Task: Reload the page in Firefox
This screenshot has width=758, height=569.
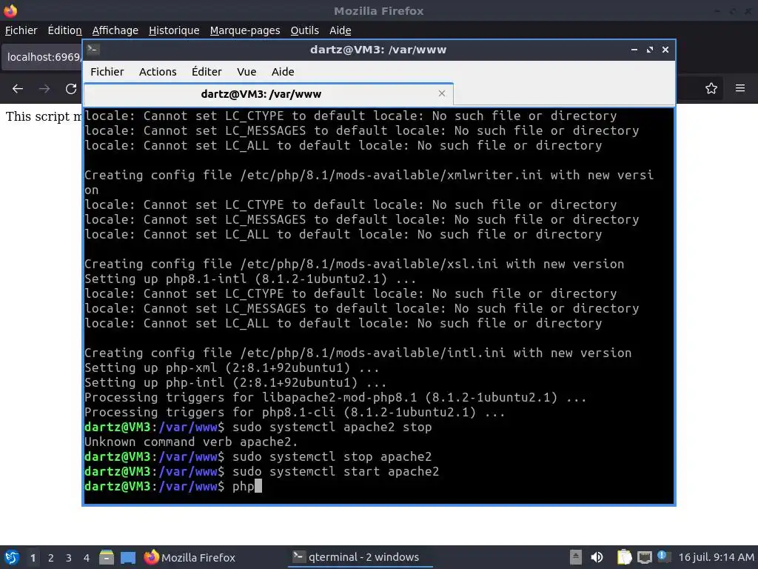Action: click(71, 89)
